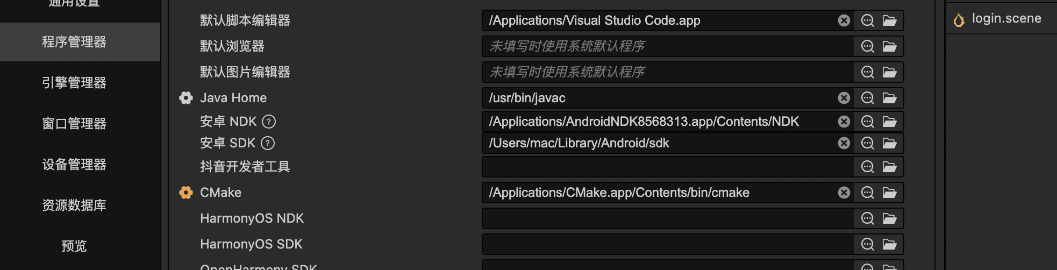Switch to the 窗口管理器 tab
The height and width of the screenshot is (270, 1057).
point(74,124)
